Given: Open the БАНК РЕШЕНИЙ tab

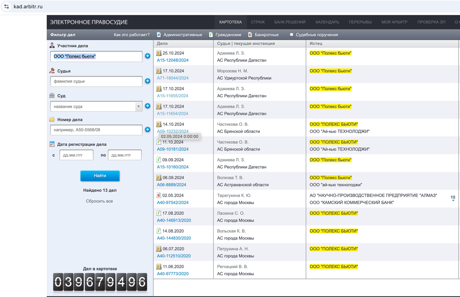Looking at the screenshot, I should point(290,22).
